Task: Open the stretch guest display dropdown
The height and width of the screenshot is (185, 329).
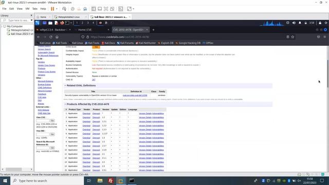Action: pyautogui.click(x=134, y=9)
